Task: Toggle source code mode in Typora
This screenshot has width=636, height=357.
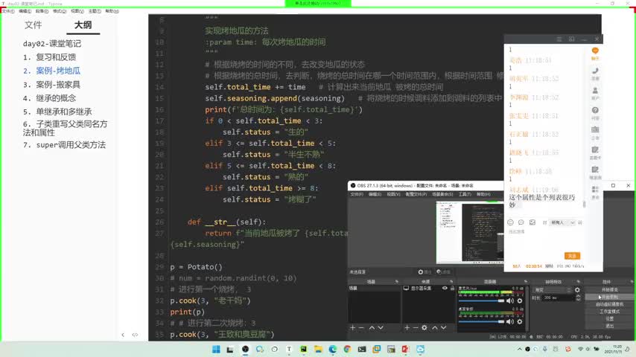Action: (135, 335)
